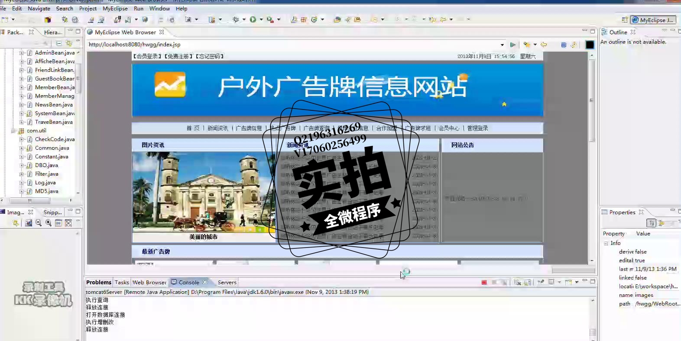The height and width of the screenshot is (341, 681).
Task: Select Constant.java in Package Explorer
Action: click(52, 157)
